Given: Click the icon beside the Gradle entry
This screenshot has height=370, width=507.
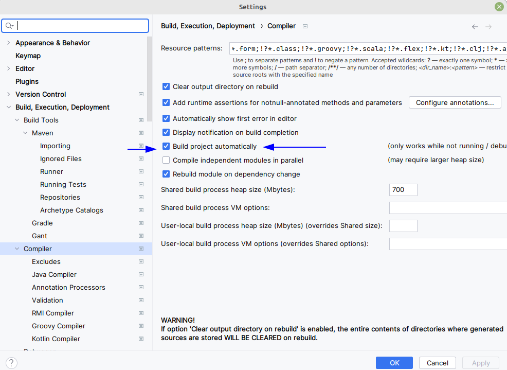Looking at the screenshot, I should coord(140,223).
